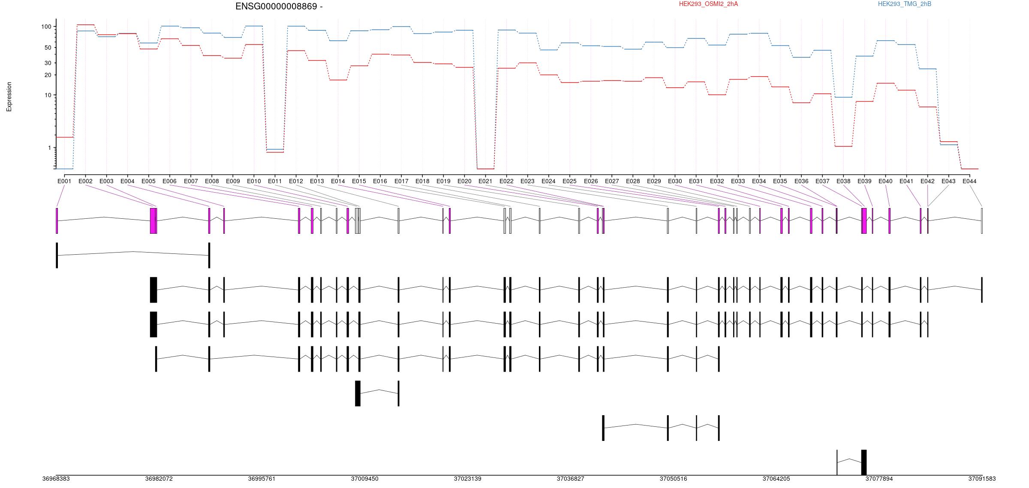This screenshot has height=488, width=1029.
Task: Click exon label E019
Action: pos(443,181)
